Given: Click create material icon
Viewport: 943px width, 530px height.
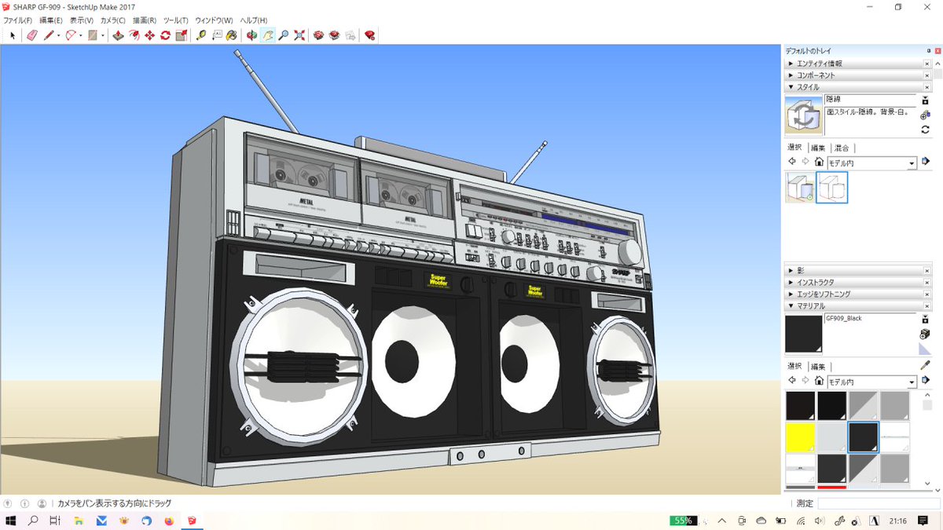Looking at the screenshot, I should [x=926, y=334].
